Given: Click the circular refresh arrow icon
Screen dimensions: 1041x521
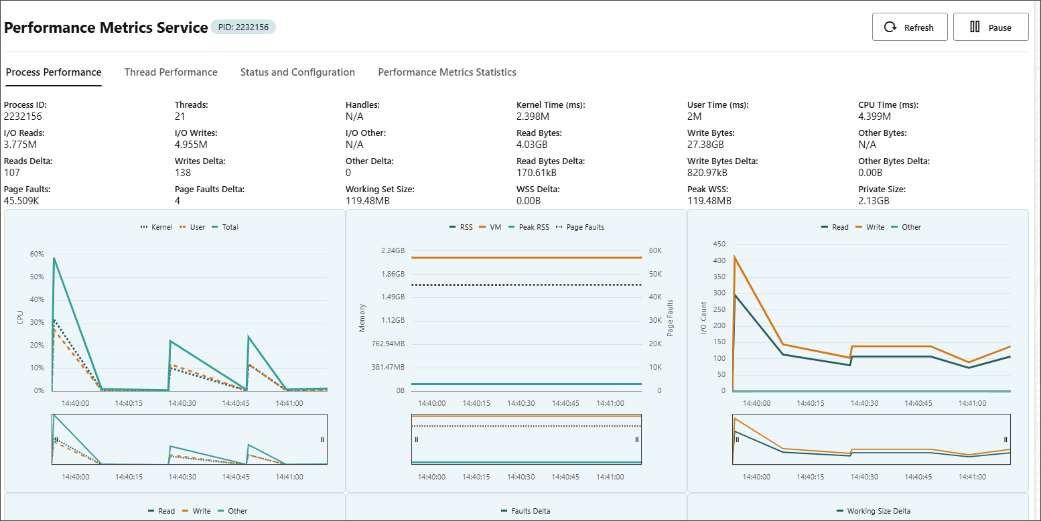Looking at the screenshot, I should (x=891, y=27).
